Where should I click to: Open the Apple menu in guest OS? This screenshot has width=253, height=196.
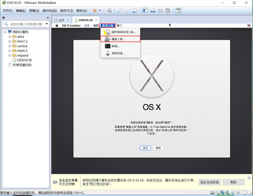click(x=57, y=25)
